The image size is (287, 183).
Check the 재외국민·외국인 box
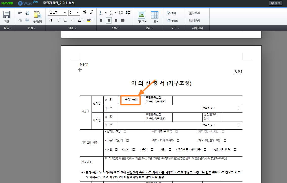[x=223, y=131]
